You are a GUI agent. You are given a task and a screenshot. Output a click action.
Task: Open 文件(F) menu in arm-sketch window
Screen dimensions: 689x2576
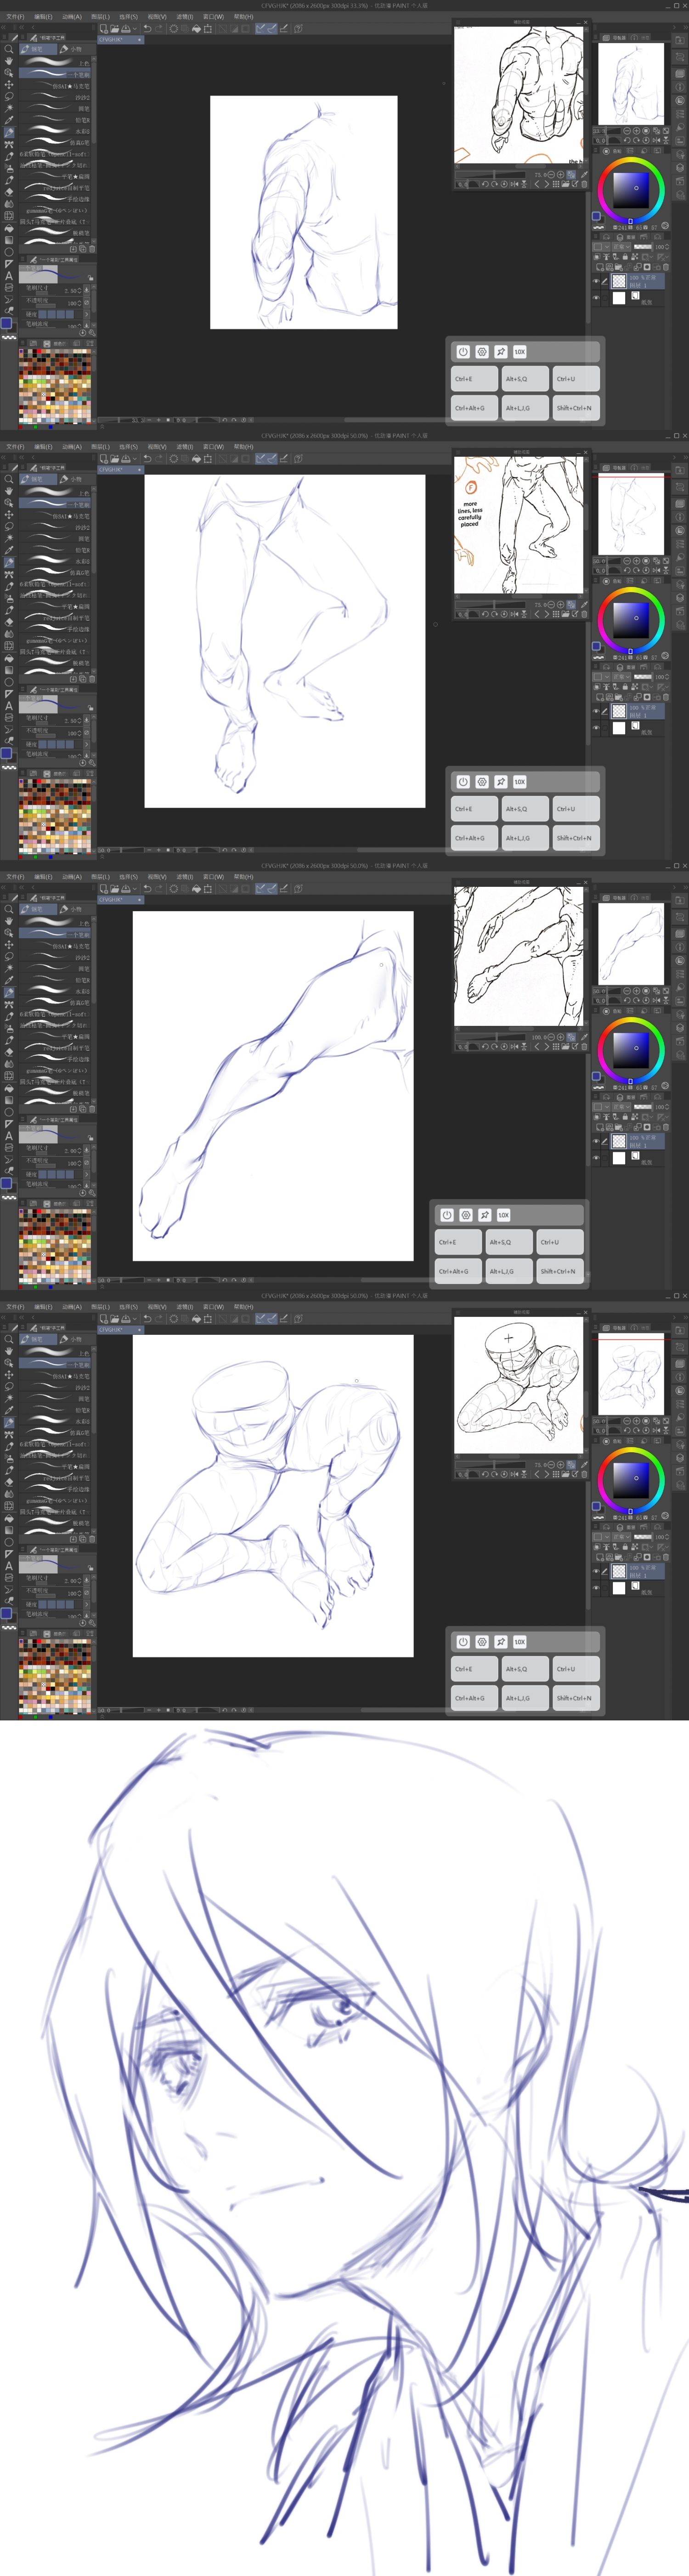(15, 17)
